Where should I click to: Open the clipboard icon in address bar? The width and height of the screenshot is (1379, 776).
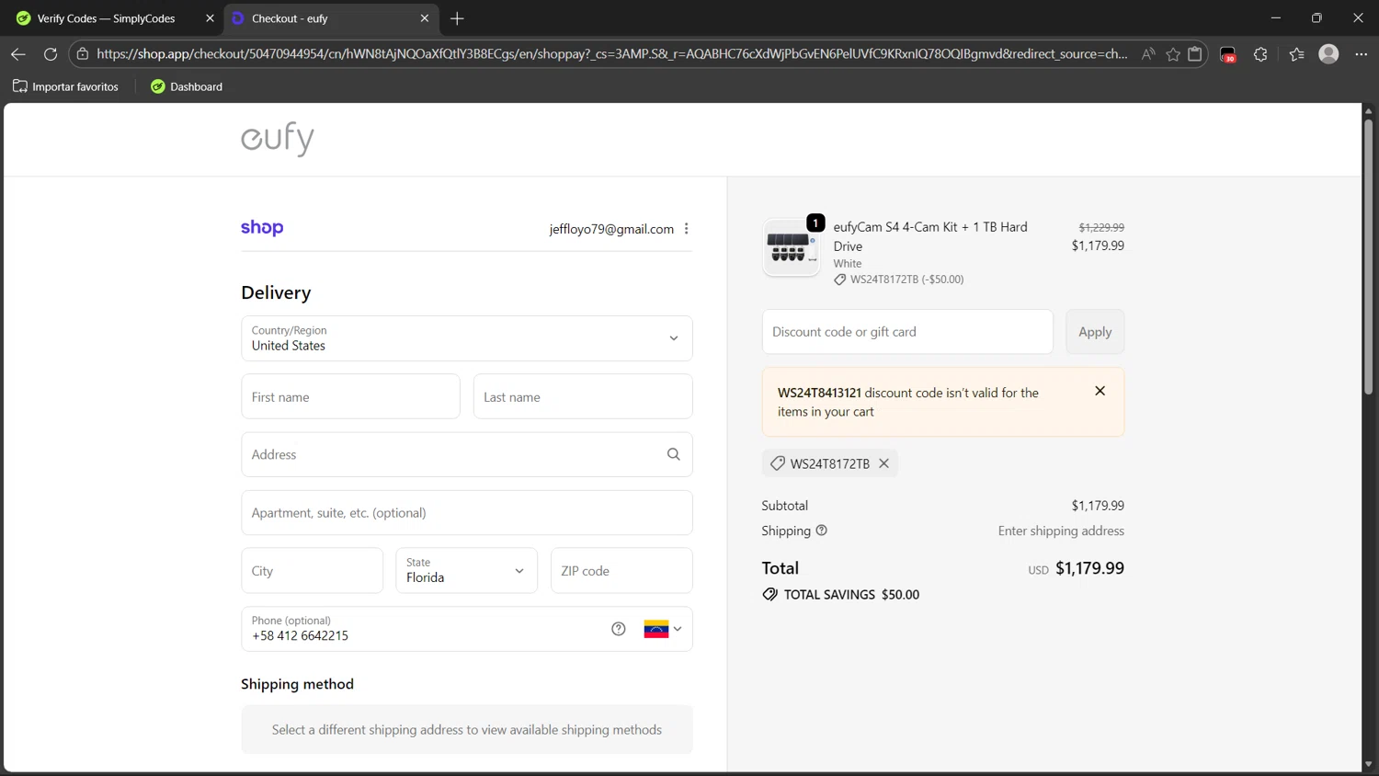pyautogui.click(x=1195, y=54)
